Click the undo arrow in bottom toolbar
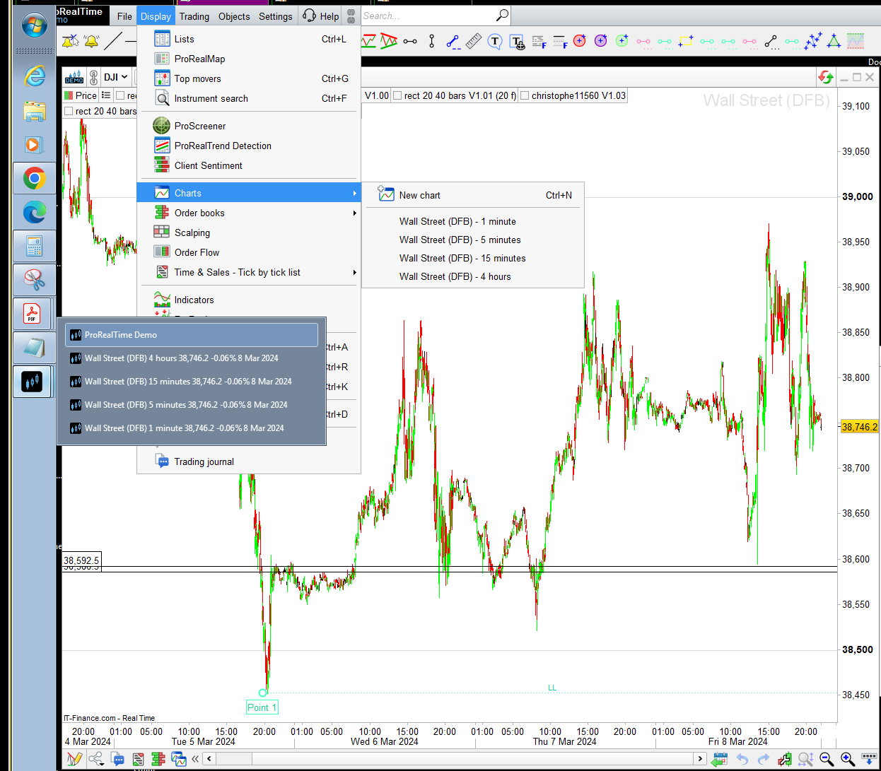This screenshot has height=771, width=881. (x=742, y=759)
